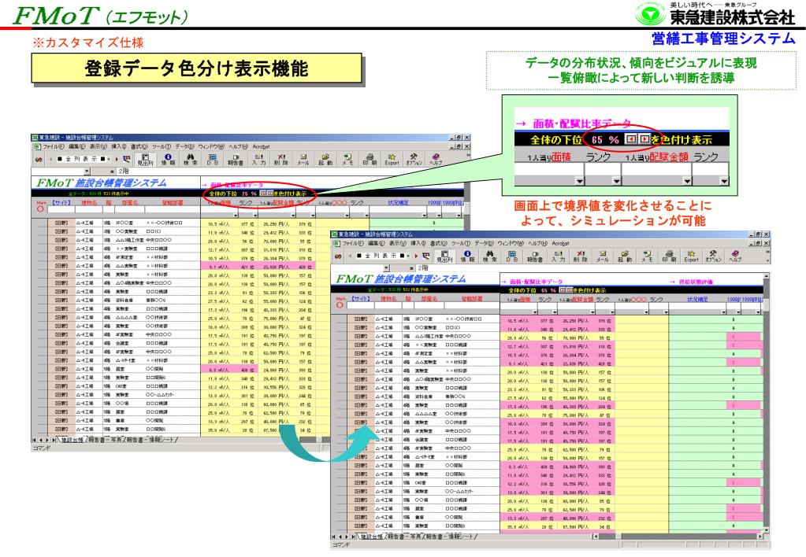Click ヘルプ help toolbar icon in back window
Viewport: 806px width, 557px height.
(x=436, y=159)
